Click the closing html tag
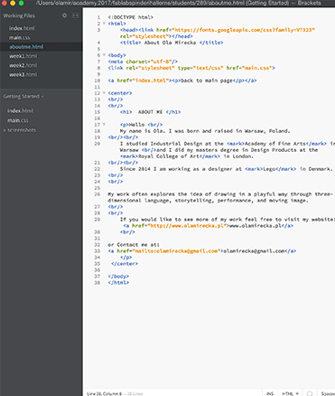Image resolution: width=335 pixels, height=396 pixels. 118,283
